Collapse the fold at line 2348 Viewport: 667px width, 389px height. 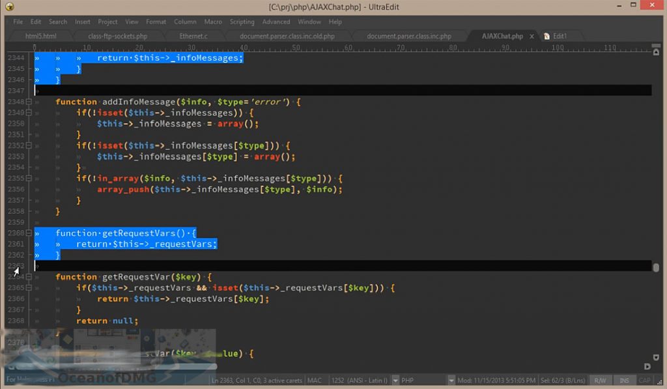29,102
